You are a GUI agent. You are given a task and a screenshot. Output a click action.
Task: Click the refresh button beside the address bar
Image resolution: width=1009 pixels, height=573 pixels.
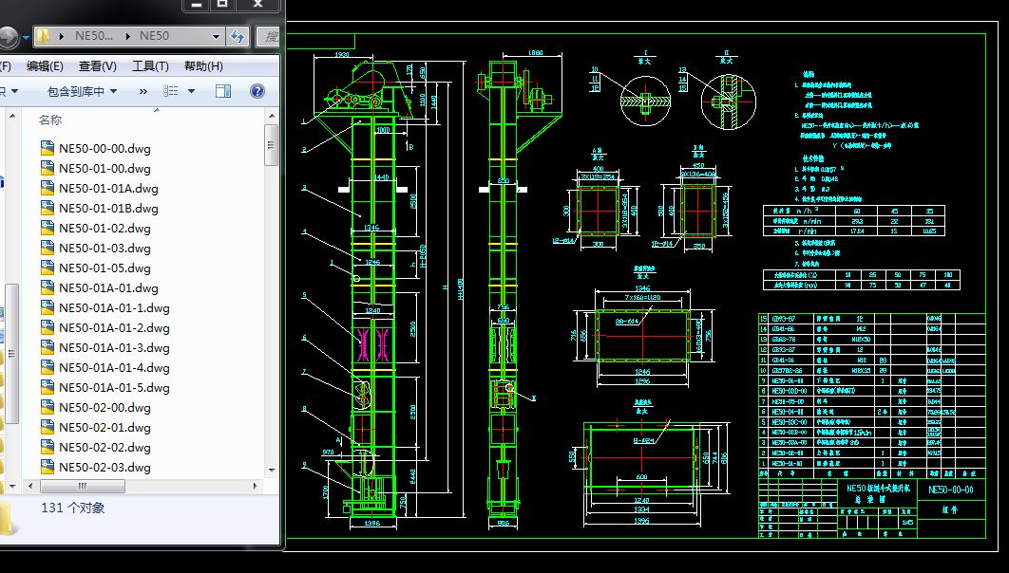click(x=238, y=37)
